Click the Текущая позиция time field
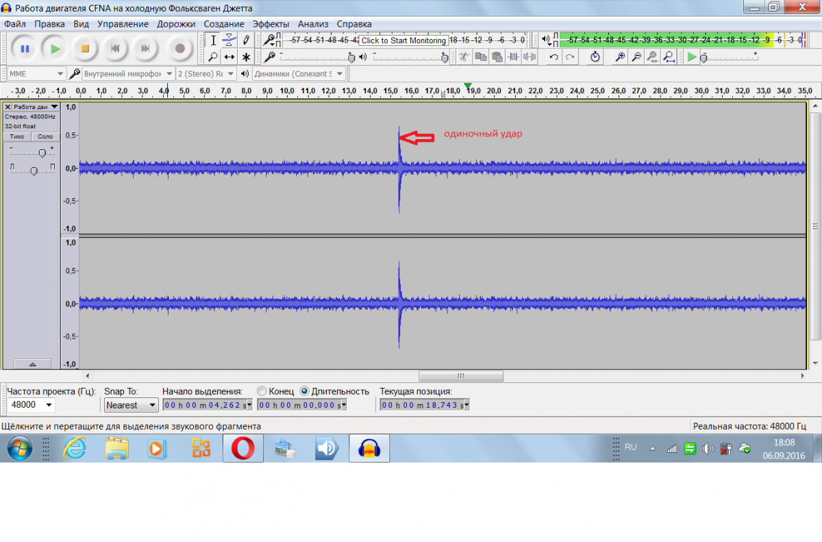822x542 pixels. 425,405
